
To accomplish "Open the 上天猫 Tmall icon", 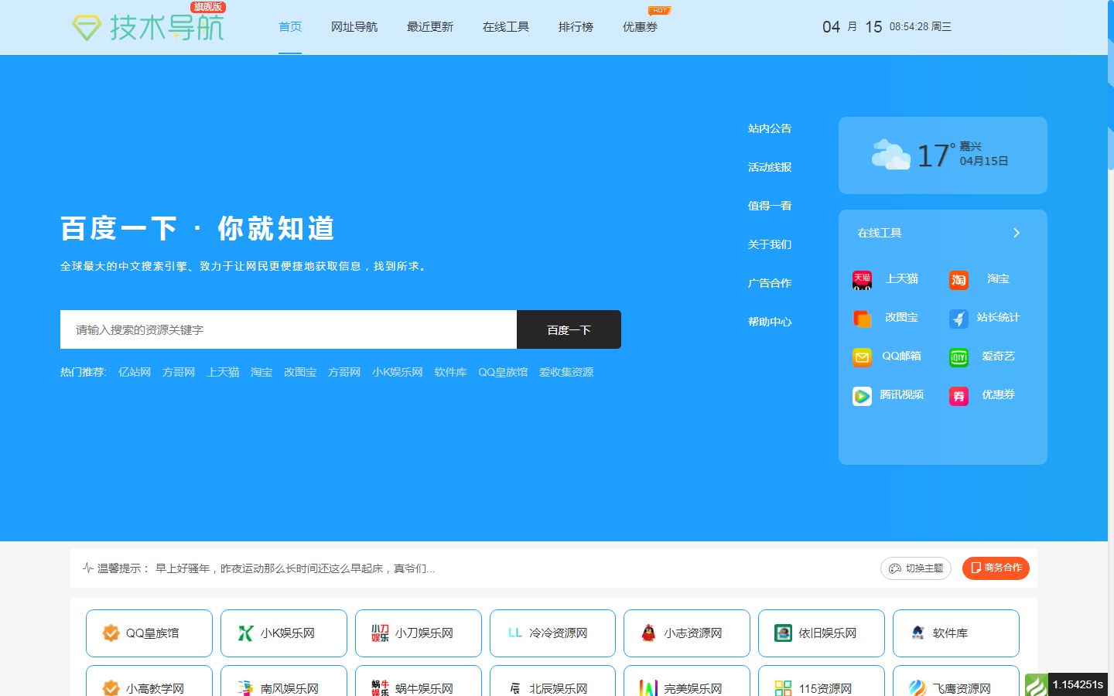I will tap(862, 280).
